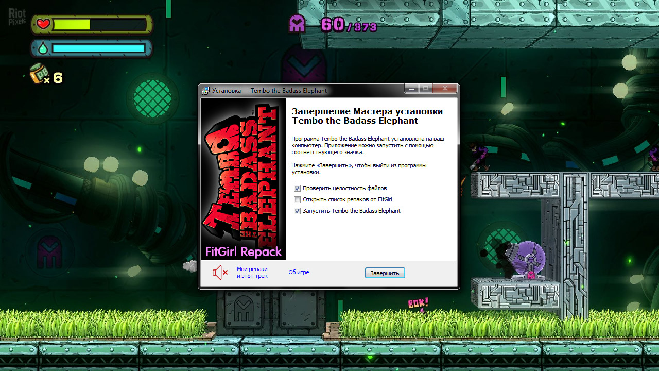This screenshot has height=371, width=659.
Task: Close the installer window
Action: (445, 89)
